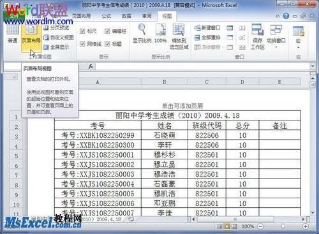
Task: Select the name cell 邓亚鹏
Action: [165, 203]
